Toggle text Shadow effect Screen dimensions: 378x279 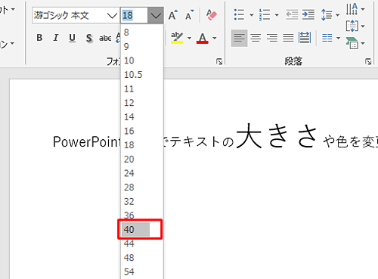click(x=88, y=39)
